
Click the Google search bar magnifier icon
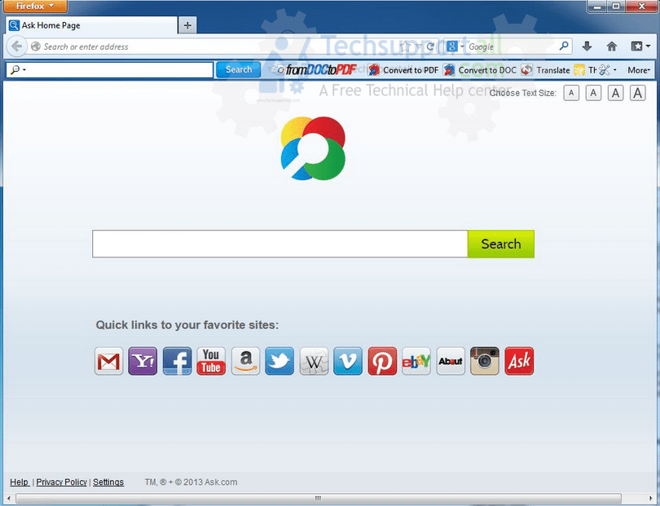pos(564,46)
